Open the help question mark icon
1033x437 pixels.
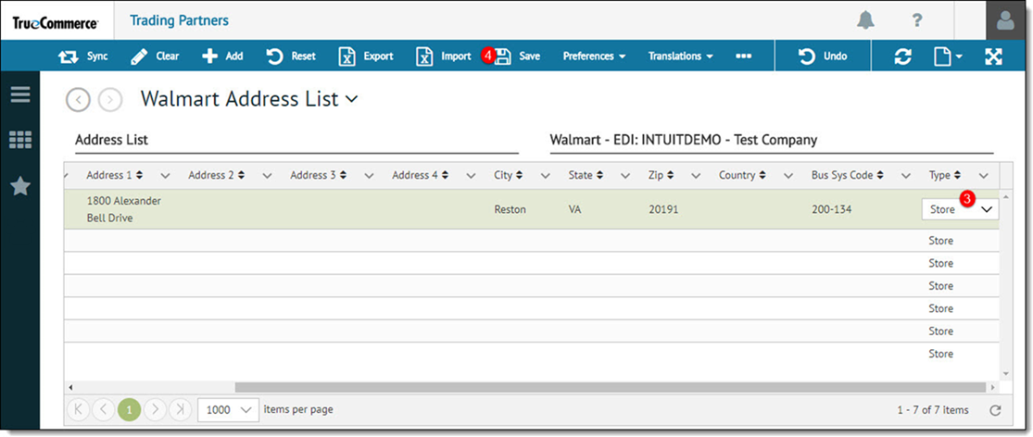[x=917, y=20]
